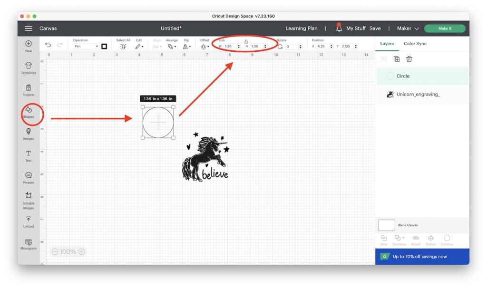This screenshot has height=288, width=487.
Task: Click the Upload icon
Action: point(29,220)
